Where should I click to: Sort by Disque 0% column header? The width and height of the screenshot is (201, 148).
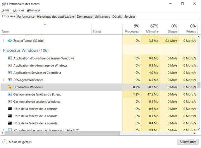coord(170,29)
